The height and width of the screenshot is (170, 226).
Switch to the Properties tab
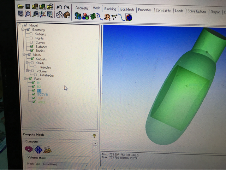pos(145,10)
